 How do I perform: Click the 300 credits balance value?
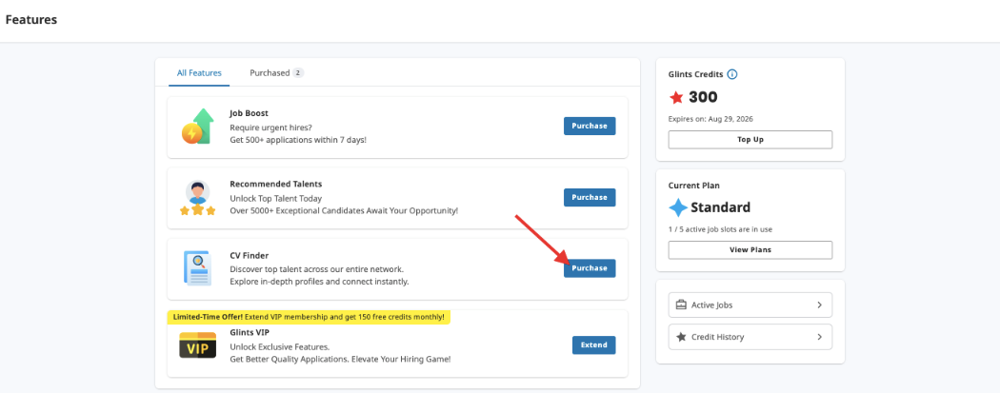coord(703,97)
